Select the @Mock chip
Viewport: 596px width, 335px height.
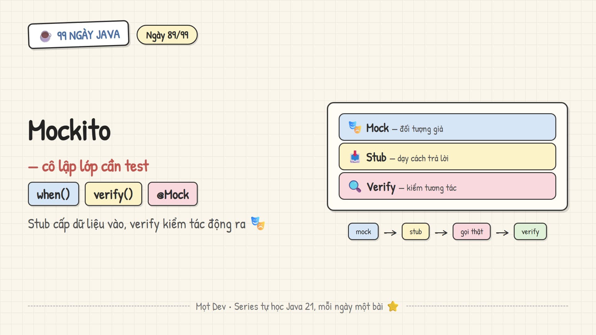pyautogui.click(x=173, y=194)
